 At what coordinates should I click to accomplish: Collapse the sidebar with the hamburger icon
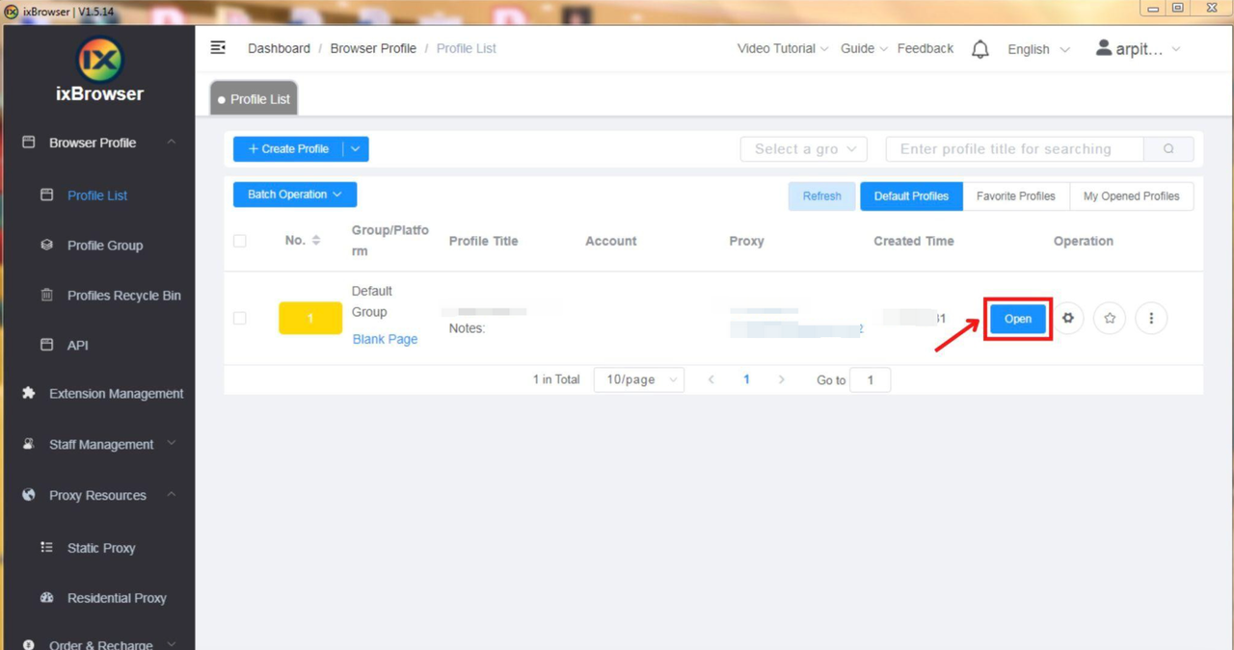(218, 47)
